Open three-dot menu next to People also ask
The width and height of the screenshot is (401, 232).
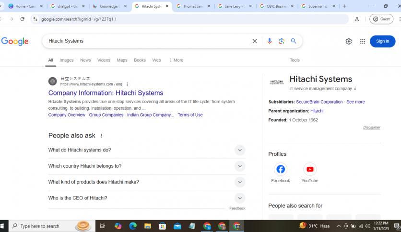102,136
